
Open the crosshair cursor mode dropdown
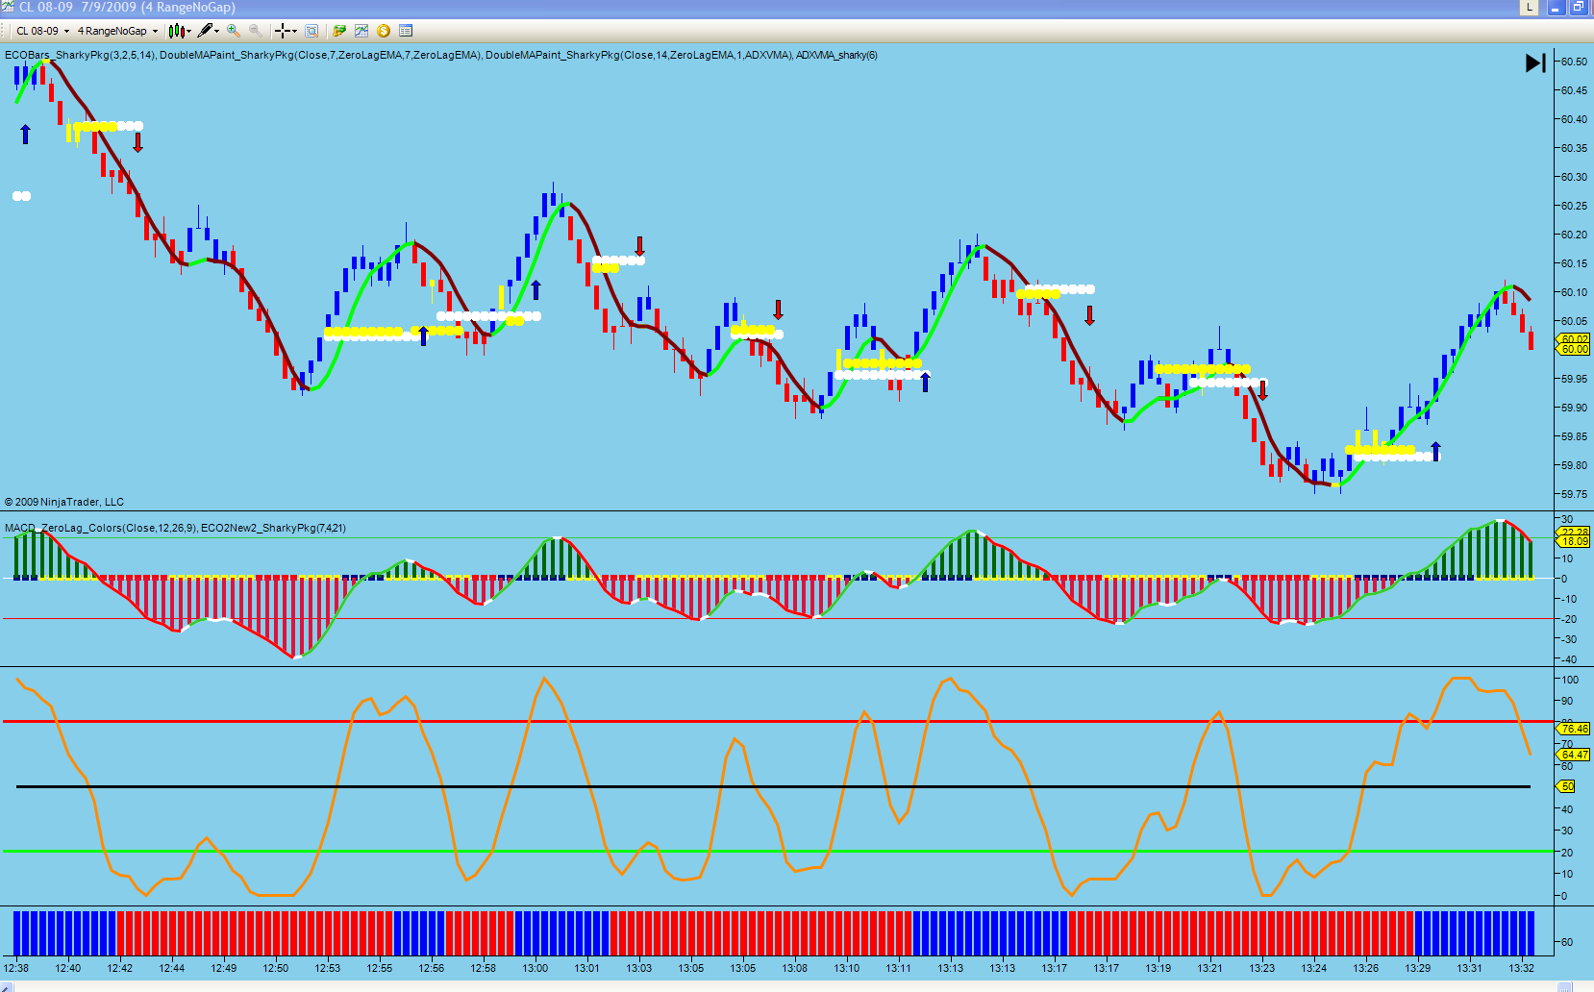[x=286, y=31]
